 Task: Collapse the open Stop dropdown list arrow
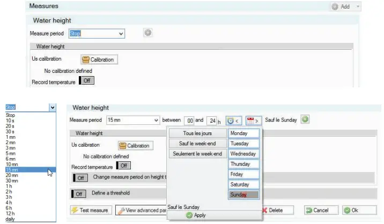[53, 108]
